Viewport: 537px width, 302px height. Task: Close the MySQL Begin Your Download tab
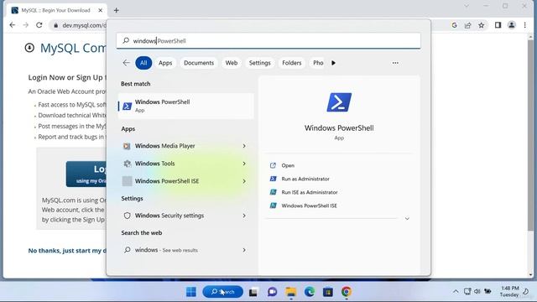[101, 10]
